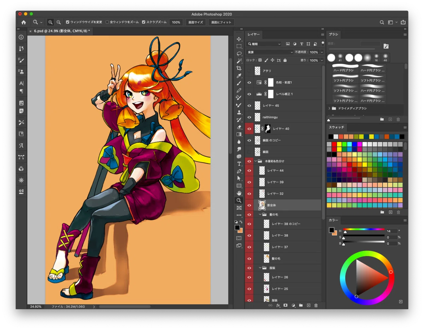
Task: Swap foreground and background colors
Action: coord(241,222)
